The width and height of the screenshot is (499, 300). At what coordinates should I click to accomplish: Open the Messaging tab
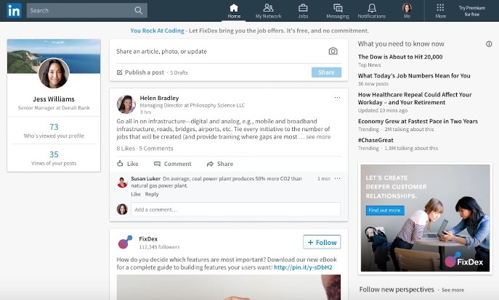coord(338,11)
